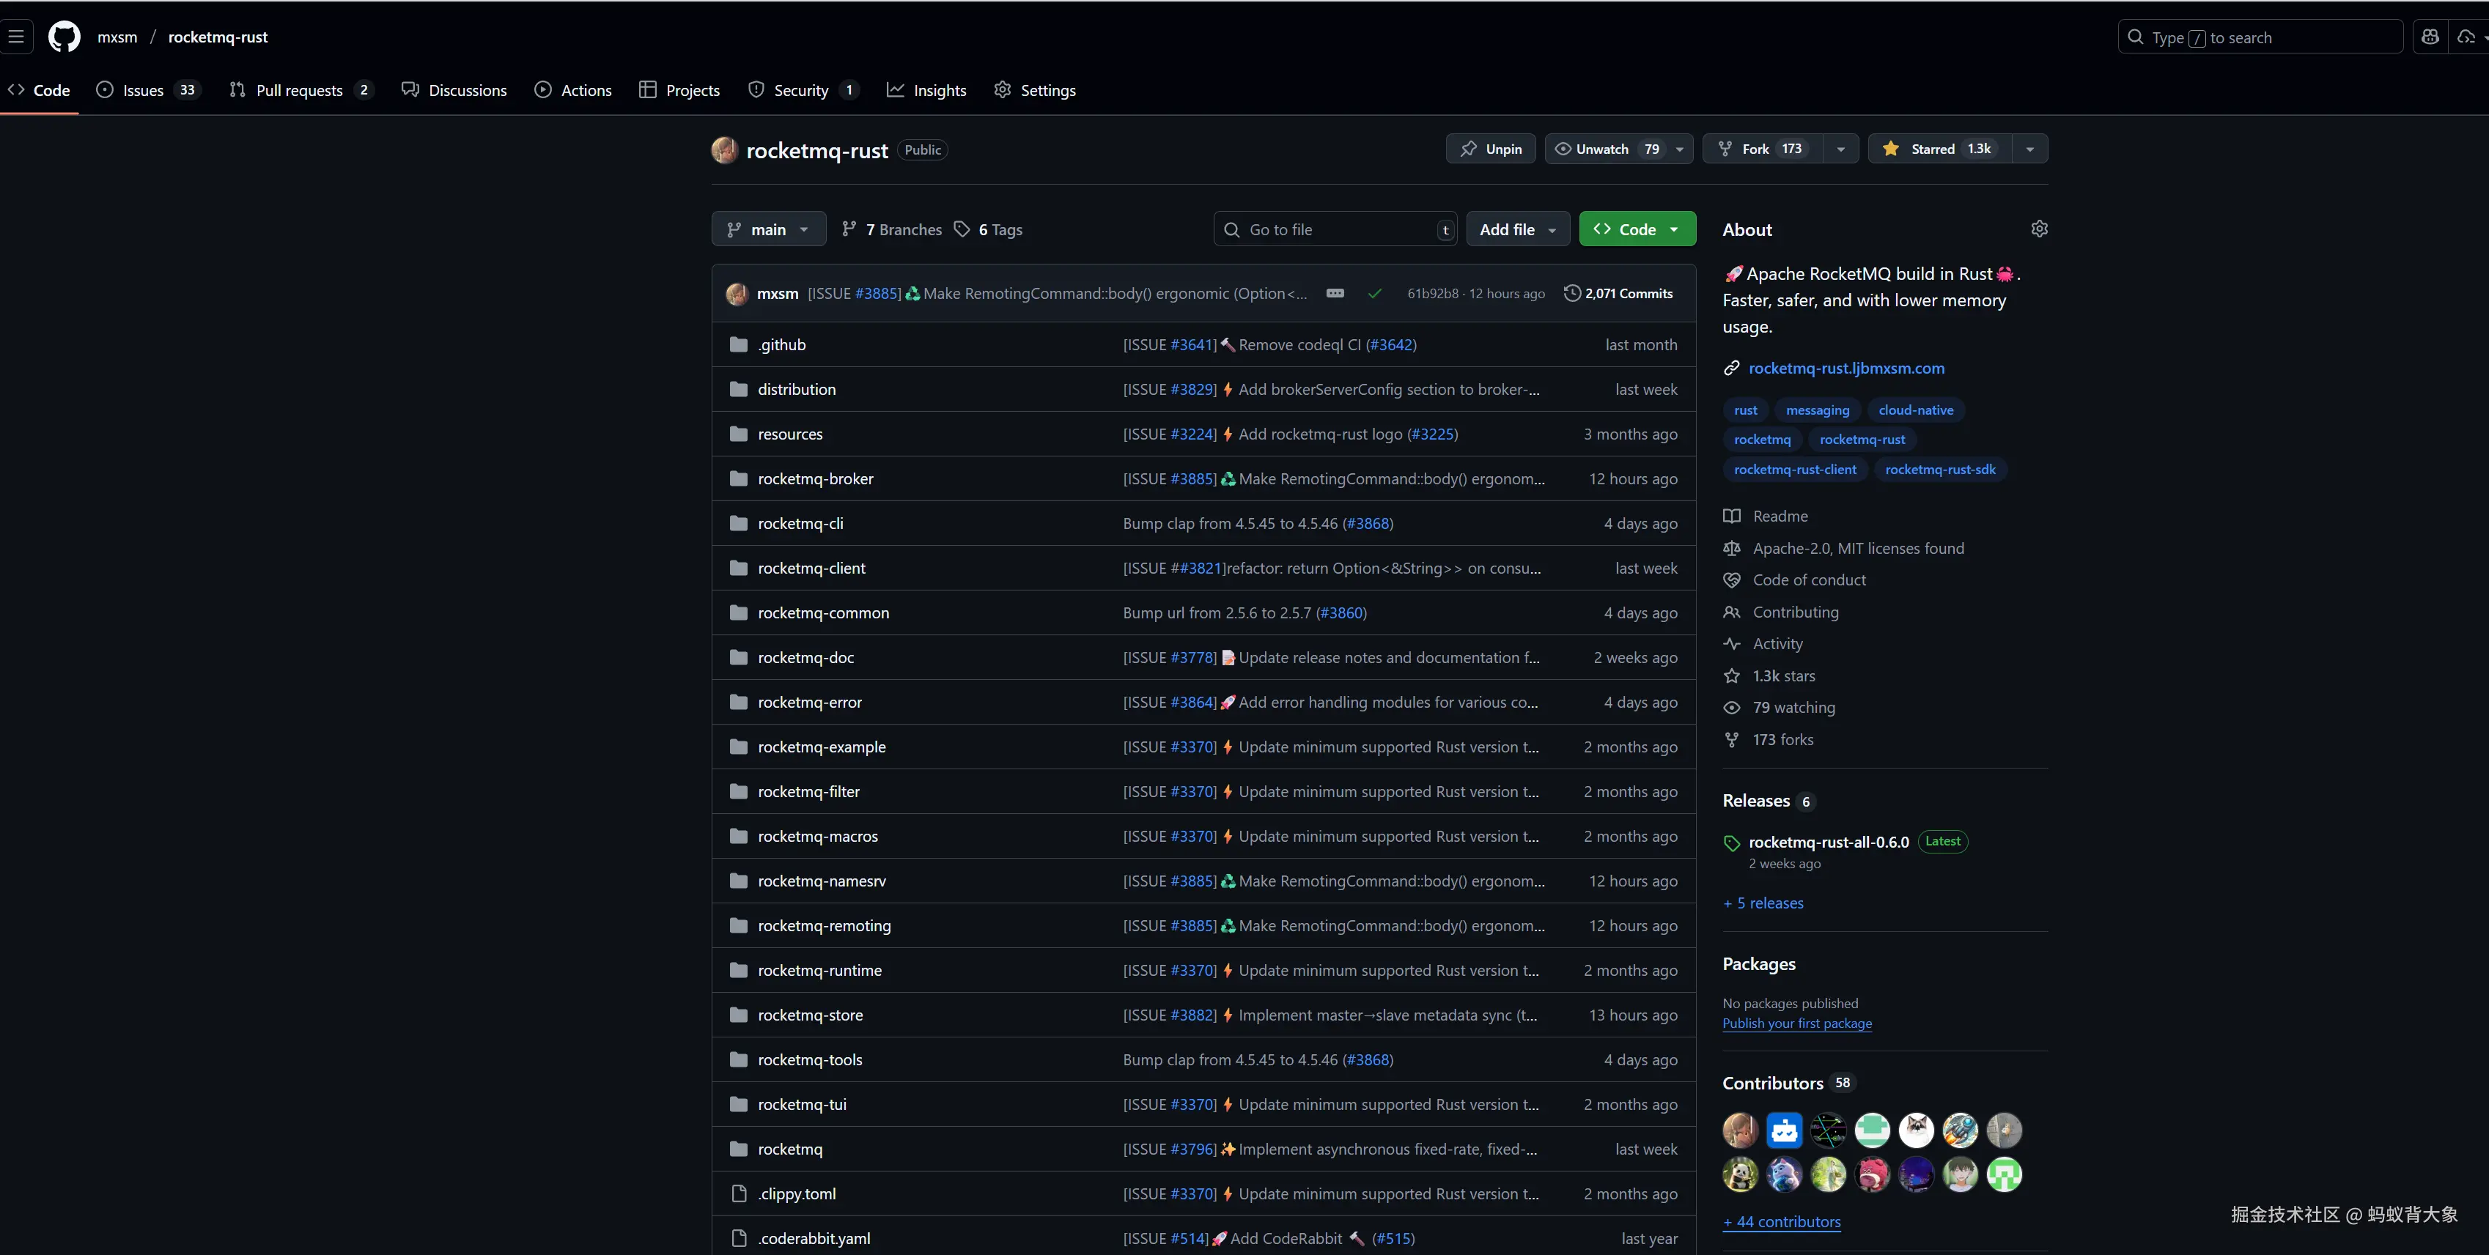Image resolution: width=2489 pixels, height=1255 pixels.
Task: Expand commit message ellipsis button
Action: pos(1335,293)
